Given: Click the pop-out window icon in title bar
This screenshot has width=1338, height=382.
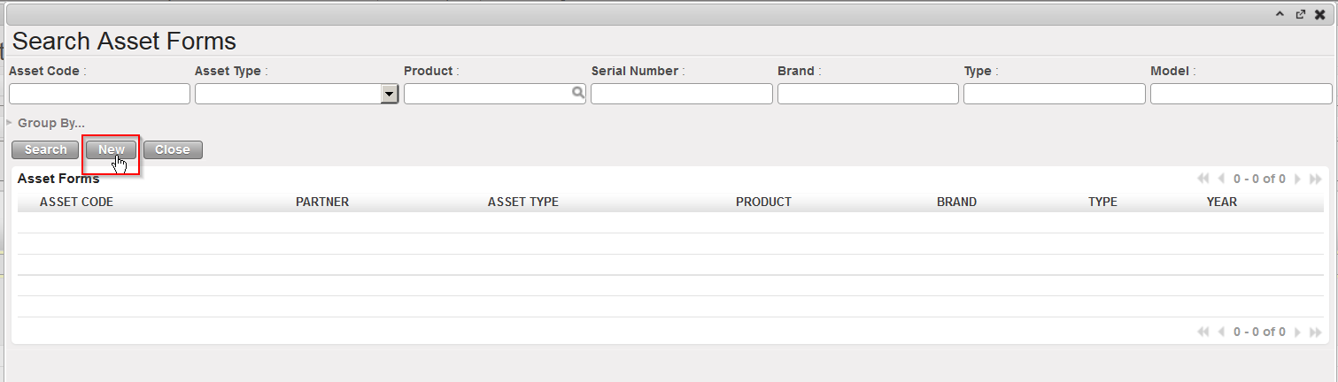Looking at the screenshot, I should (x=1300, y=14).
